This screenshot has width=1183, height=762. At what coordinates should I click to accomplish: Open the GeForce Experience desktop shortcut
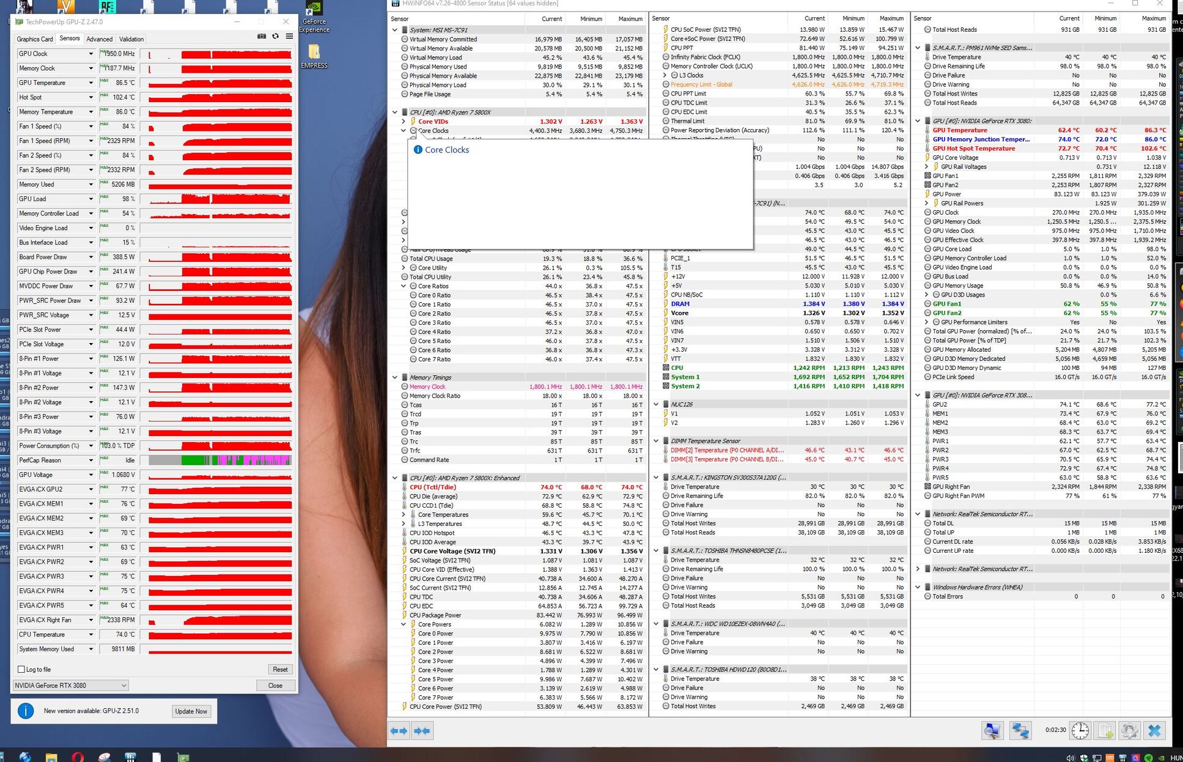tap(314, 17)
